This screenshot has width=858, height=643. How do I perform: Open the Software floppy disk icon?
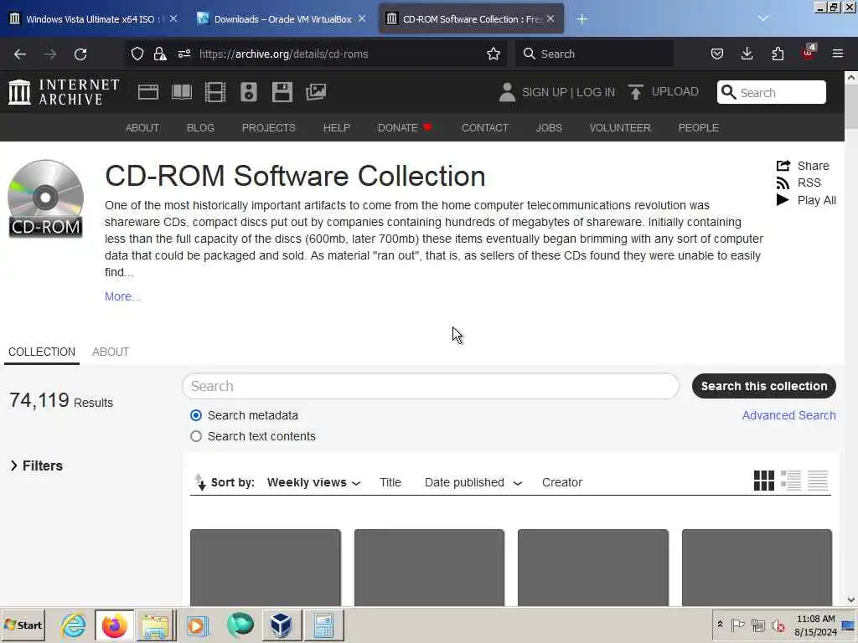[282, 92]
